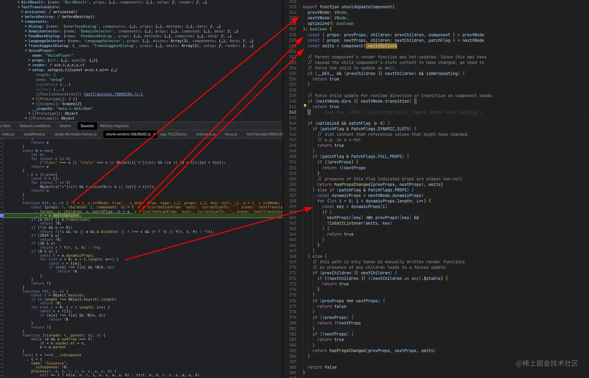Switch to the focus.js file tab
The image size is (589, 378).
[231, 134]
